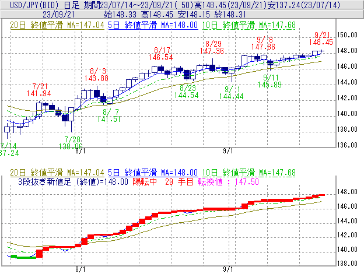
Task: Click the opening price 始148.33
Action: click(120, 15)
